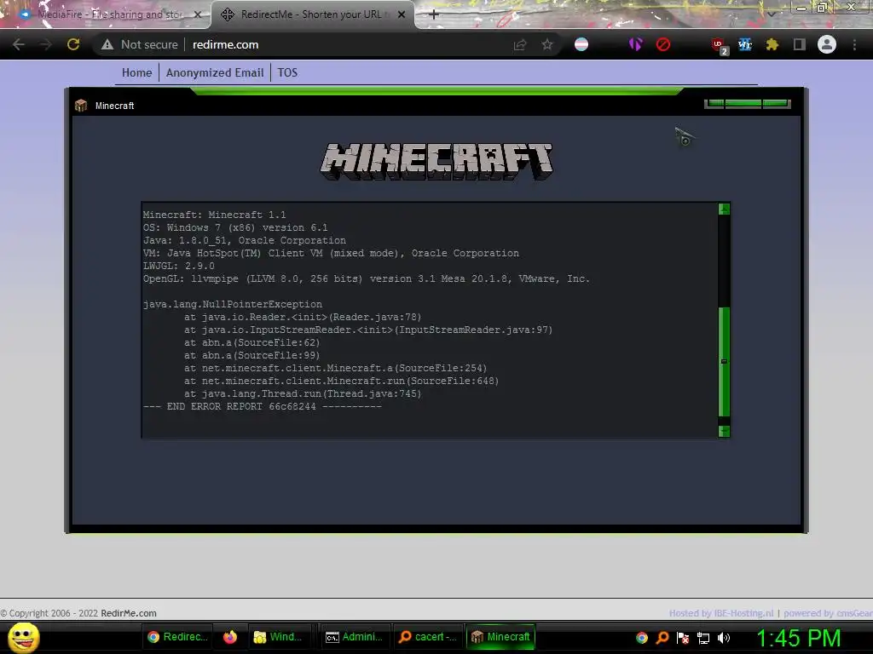Open the red prohibition-sign extension
Viewport: 873px width, 654px height.
click(662, 44)
